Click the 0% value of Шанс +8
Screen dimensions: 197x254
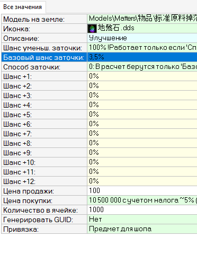click(142, 143)
